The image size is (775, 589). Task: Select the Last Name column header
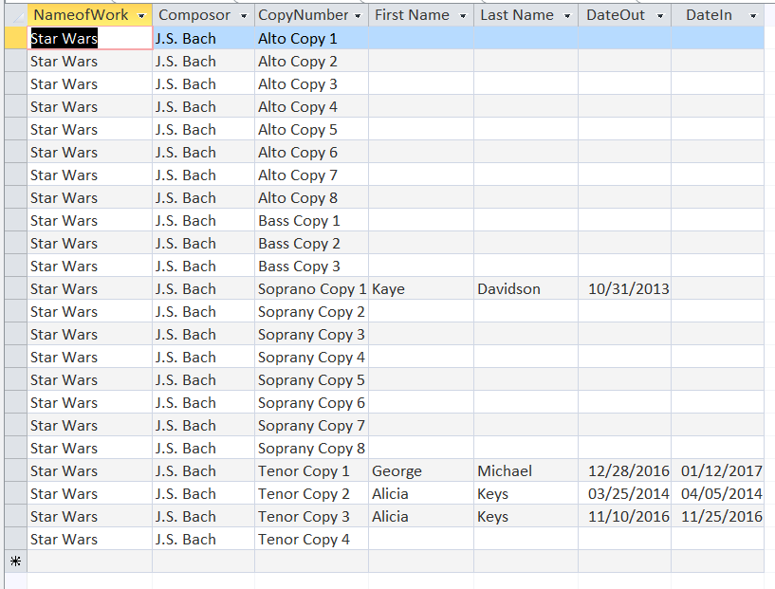526,15
